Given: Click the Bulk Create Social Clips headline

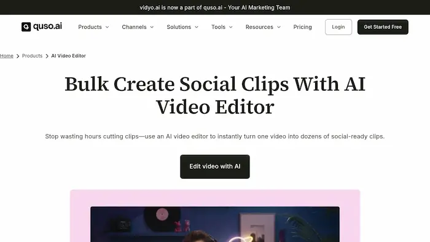Looking at the screenshot, I should [215, 95].
